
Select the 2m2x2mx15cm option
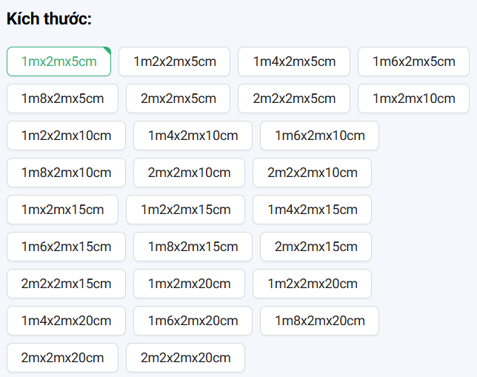coord(66,284)
